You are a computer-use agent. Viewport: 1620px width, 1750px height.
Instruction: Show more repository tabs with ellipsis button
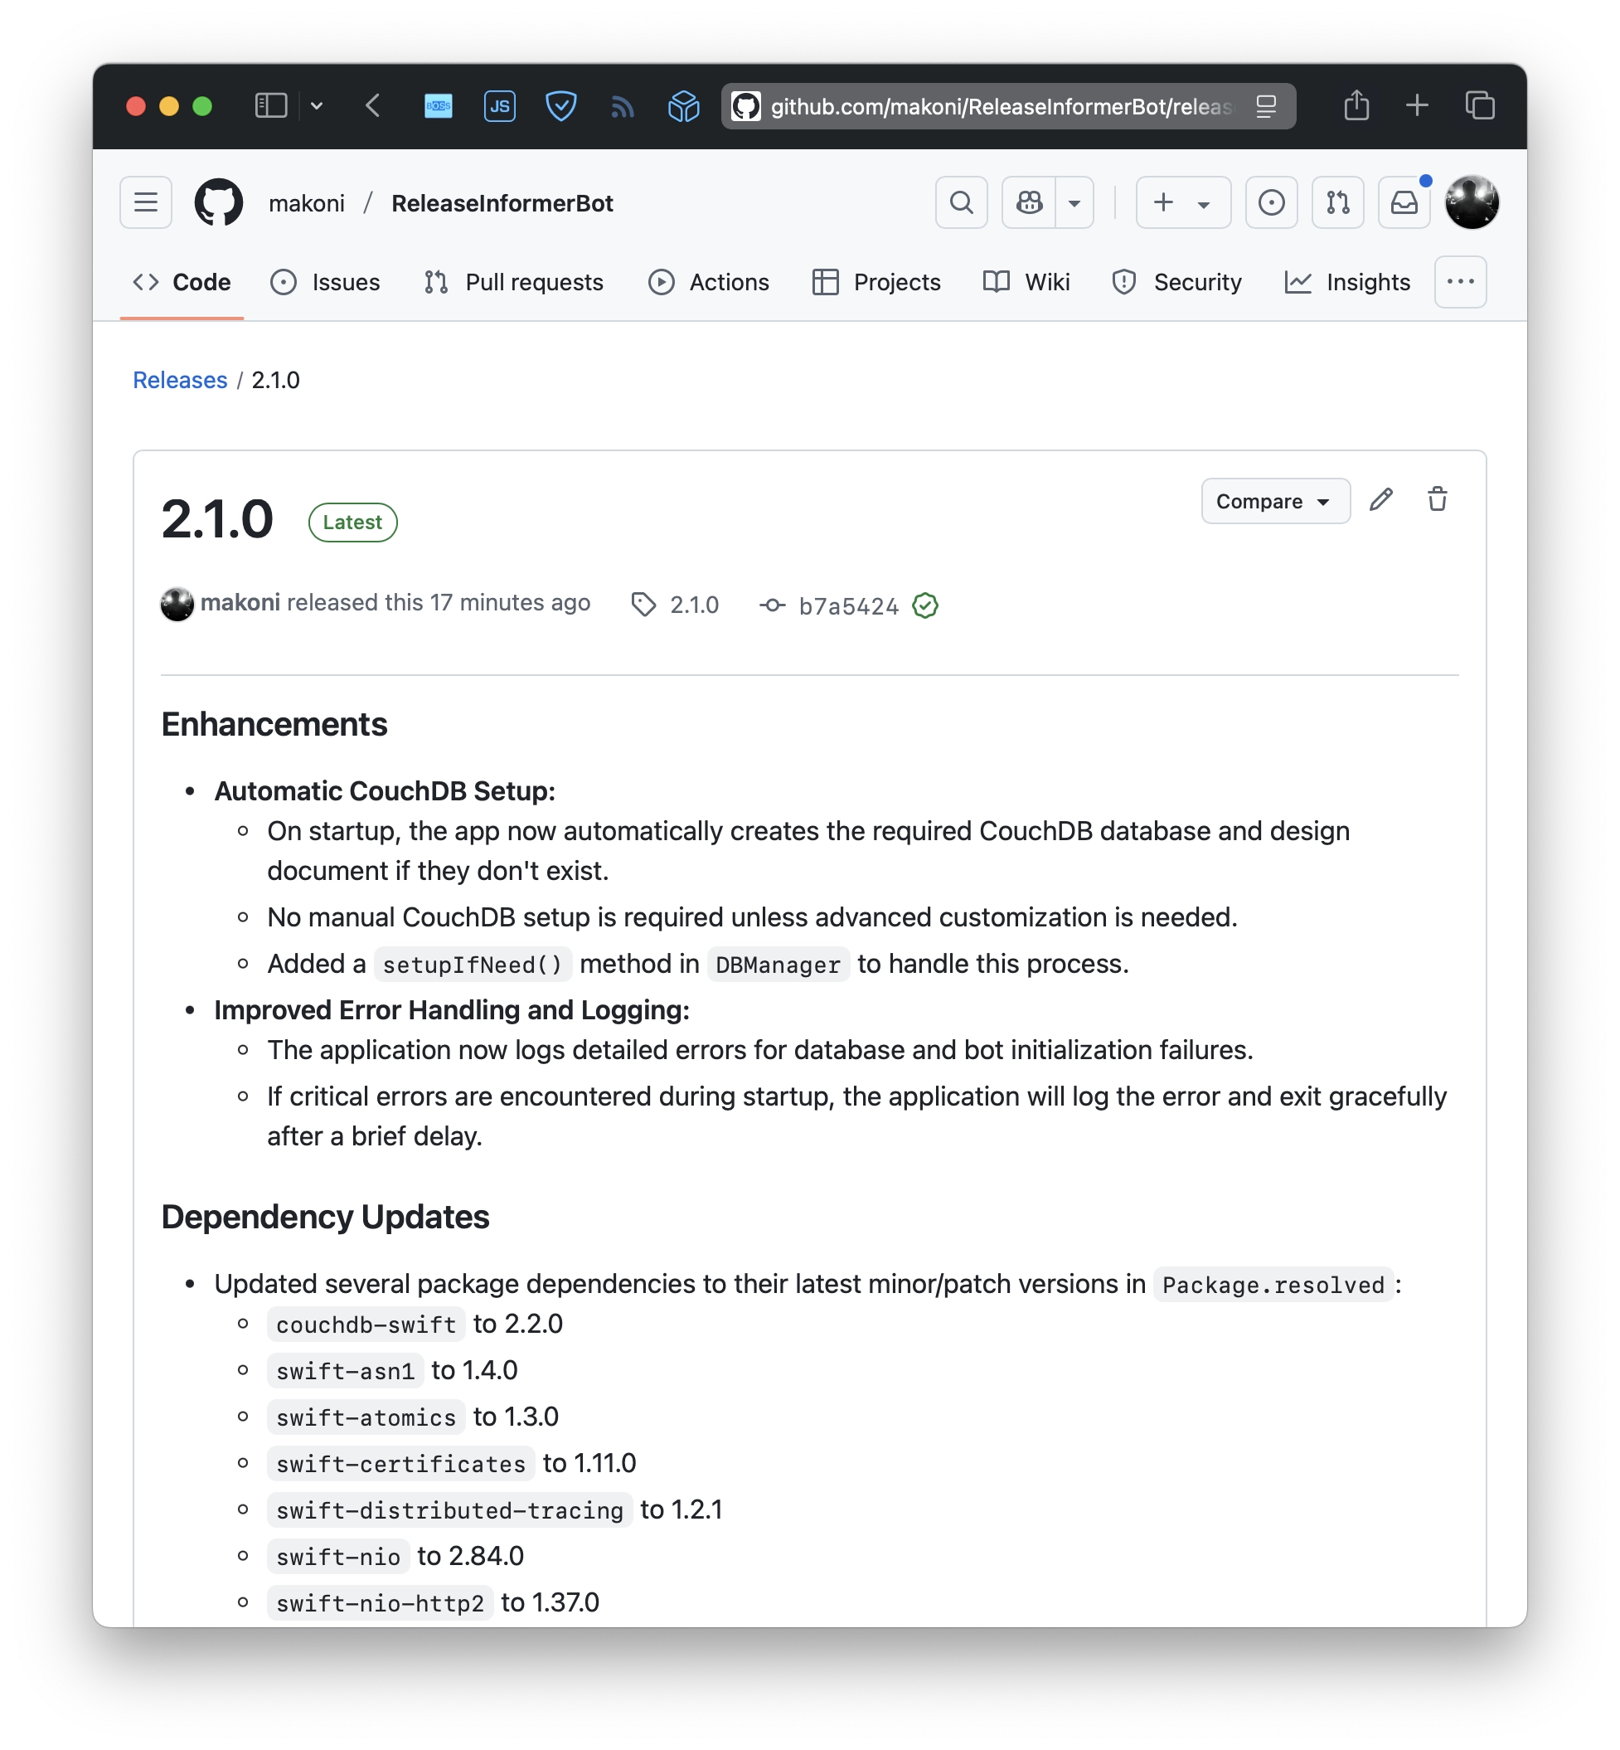pos(1461,282)
